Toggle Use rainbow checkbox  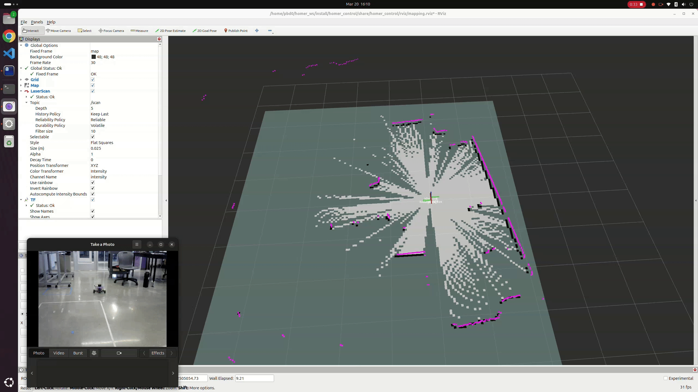click(x=93, y=182)
